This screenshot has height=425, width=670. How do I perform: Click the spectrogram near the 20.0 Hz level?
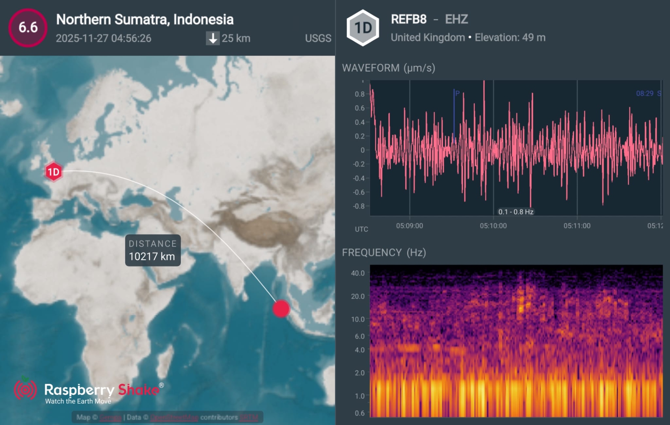click(516, 296)
